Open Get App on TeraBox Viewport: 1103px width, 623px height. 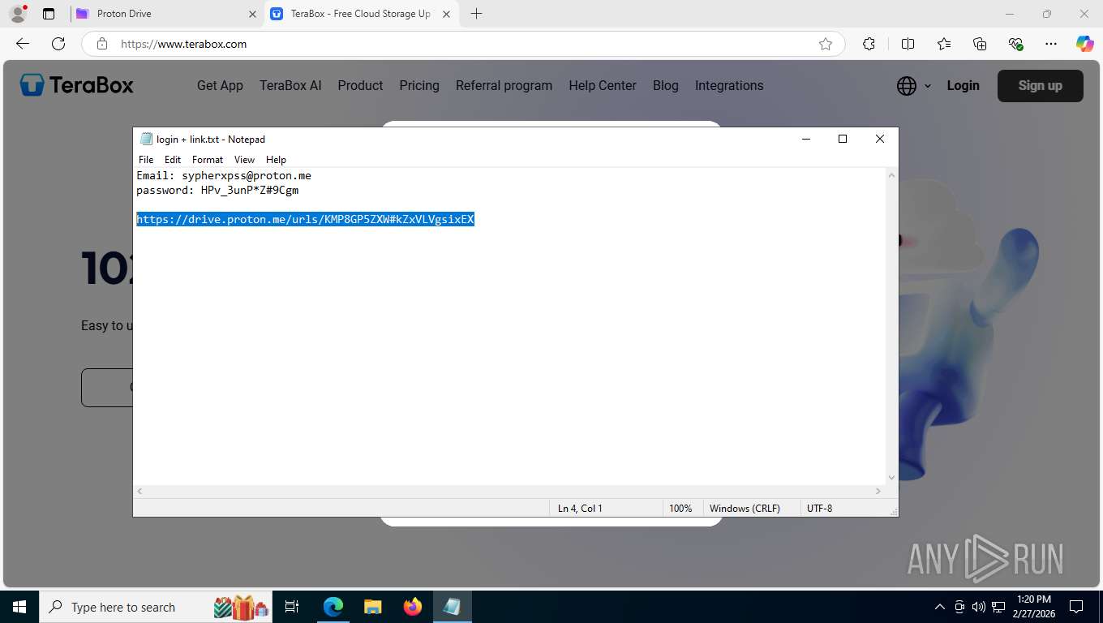[220, 85]
